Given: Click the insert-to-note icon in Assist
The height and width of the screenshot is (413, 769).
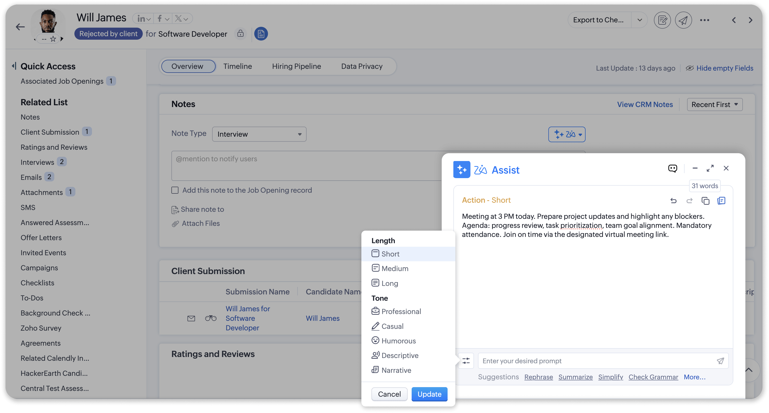Looking at the screenshot, I should click(x=721, y=200).
